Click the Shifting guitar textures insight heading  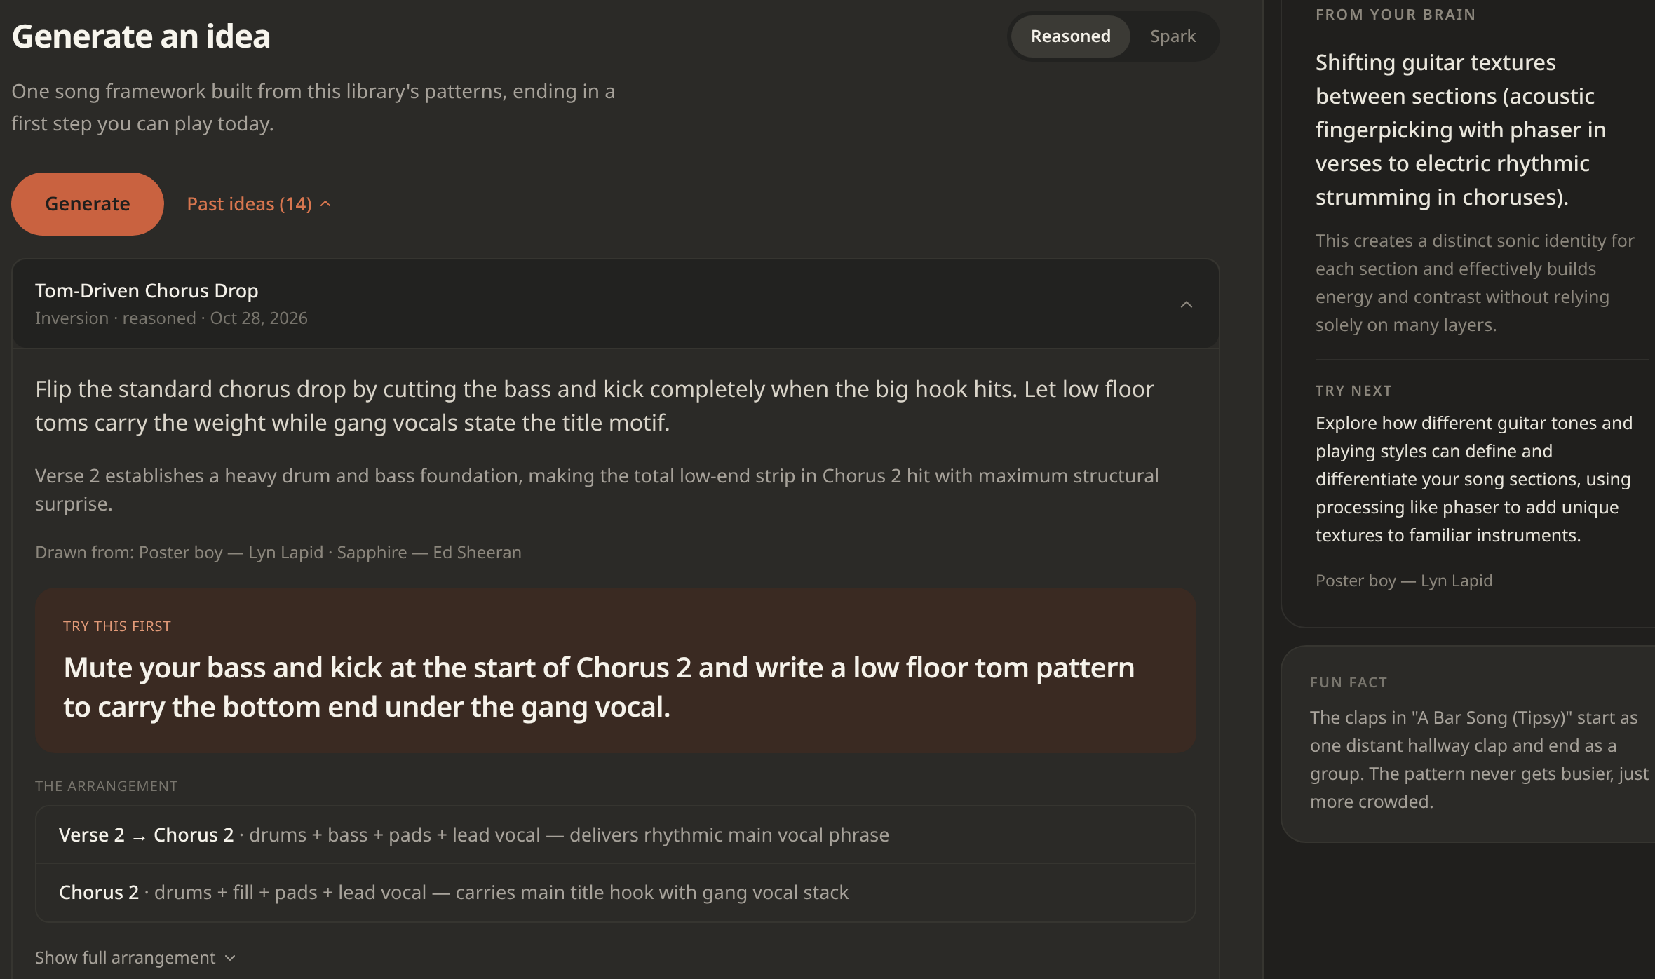1461,130
